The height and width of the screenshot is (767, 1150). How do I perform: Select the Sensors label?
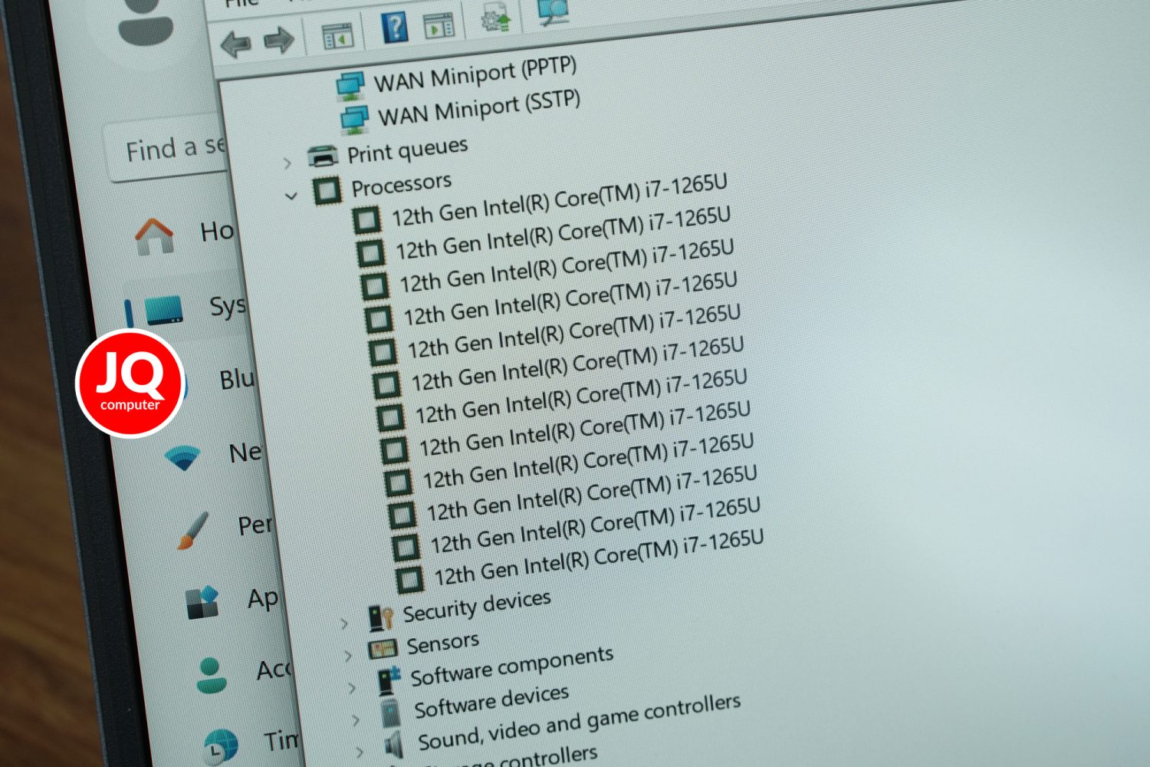coord(442,643)
